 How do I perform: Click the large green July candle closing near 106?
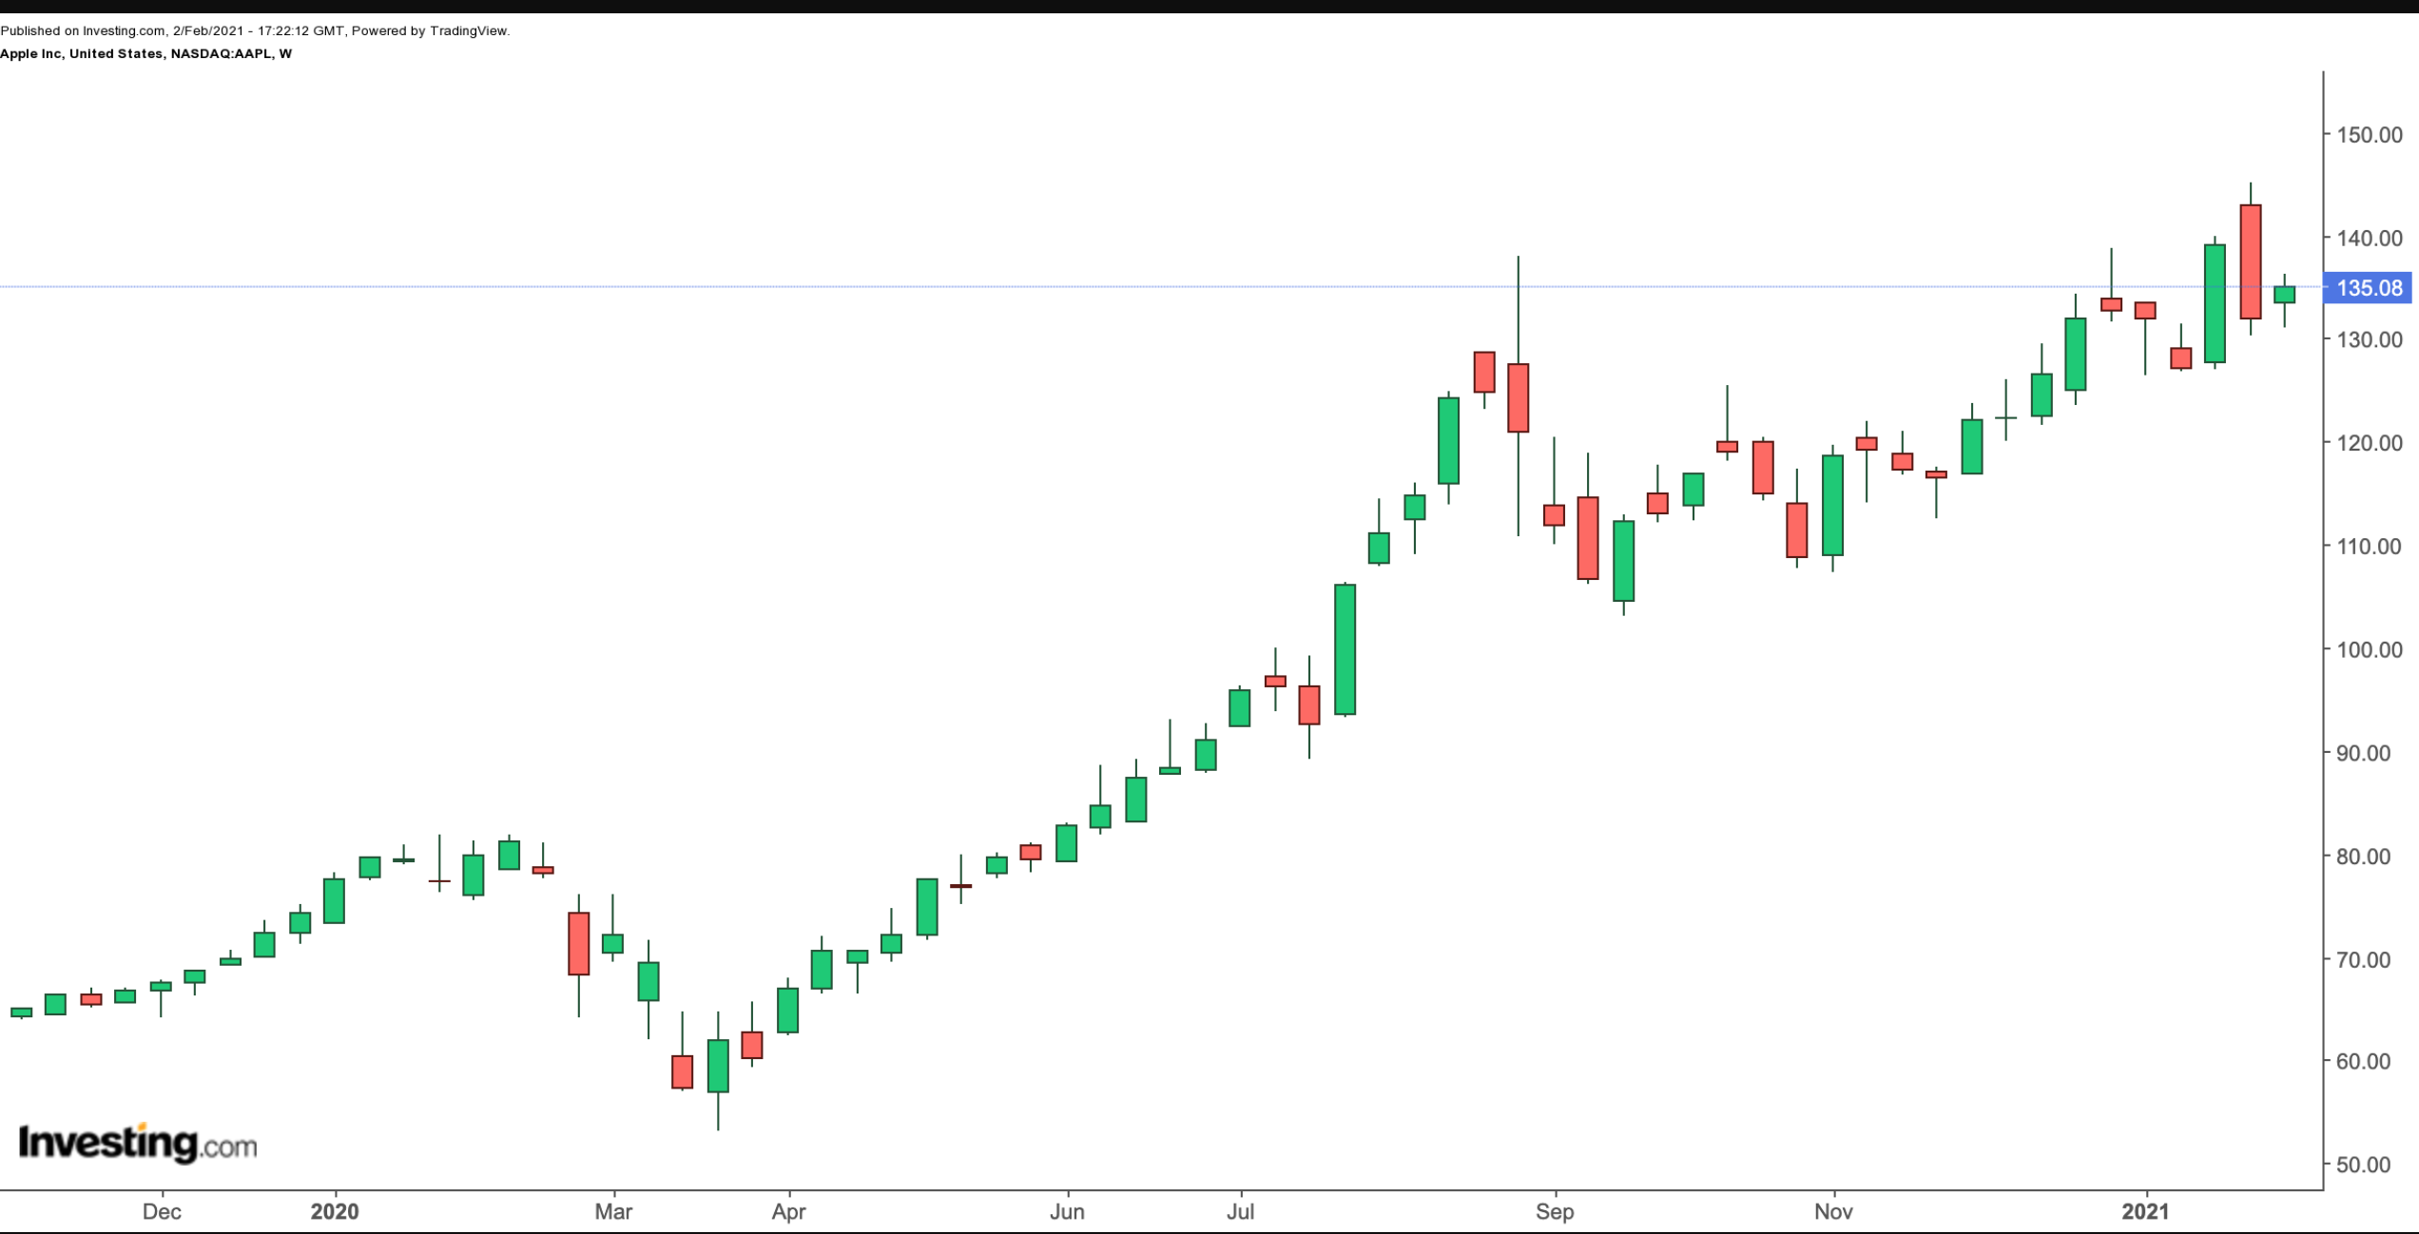coord(1345,649)
